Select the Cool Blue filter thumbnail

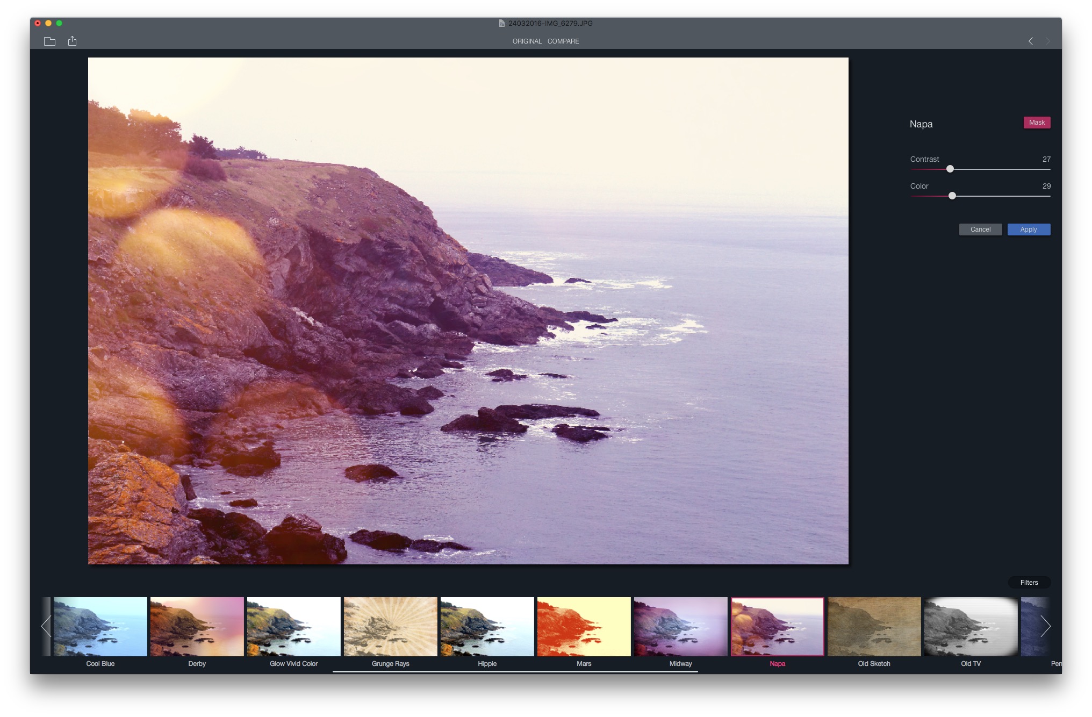[x=100, y=626]
